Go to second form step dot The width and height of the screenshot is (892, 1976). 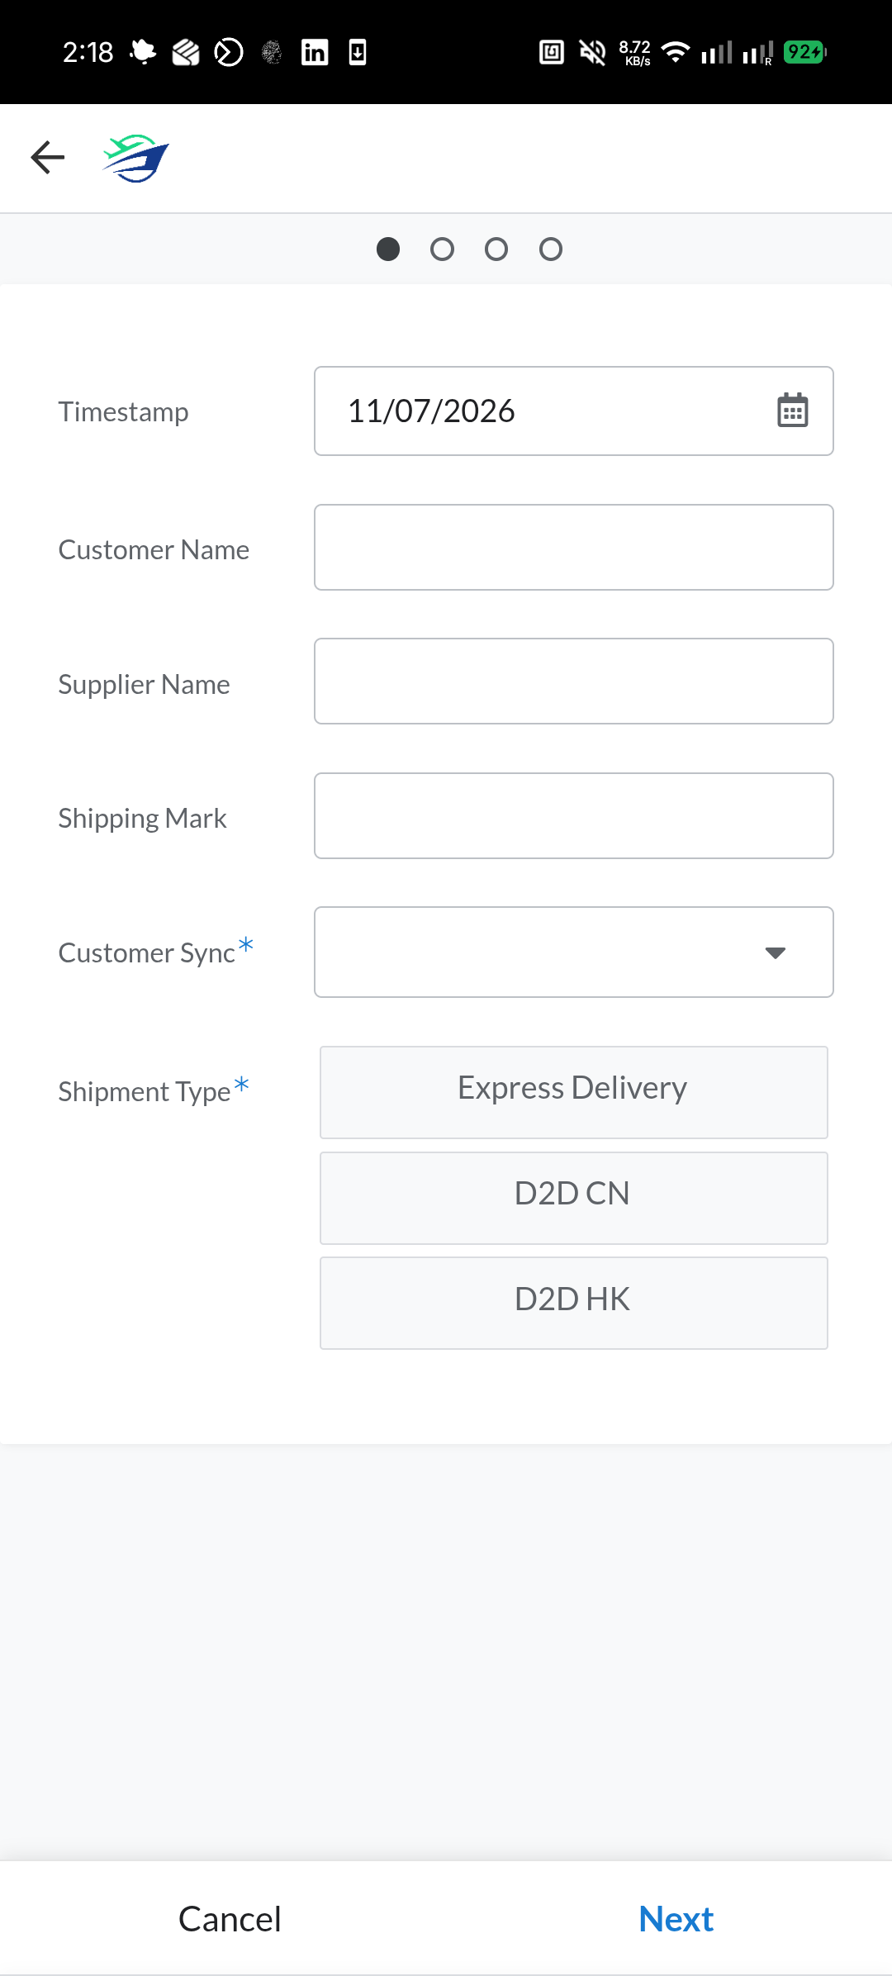443,249
